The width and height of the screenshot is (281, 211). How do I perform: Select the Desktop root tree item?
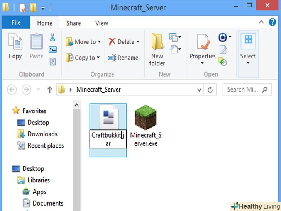coord(33,168)
